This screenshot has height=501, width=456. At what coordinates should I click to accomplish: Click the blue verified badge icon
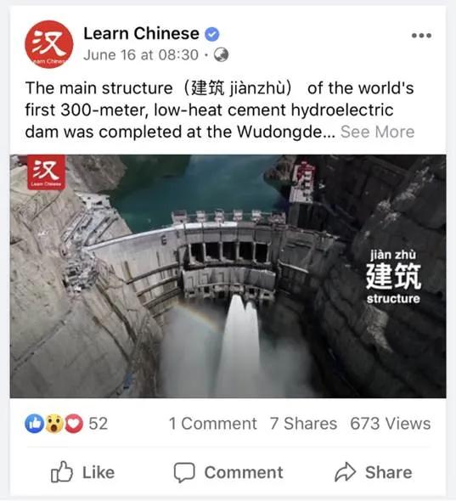pyautogui.click(x=211, y=34)
